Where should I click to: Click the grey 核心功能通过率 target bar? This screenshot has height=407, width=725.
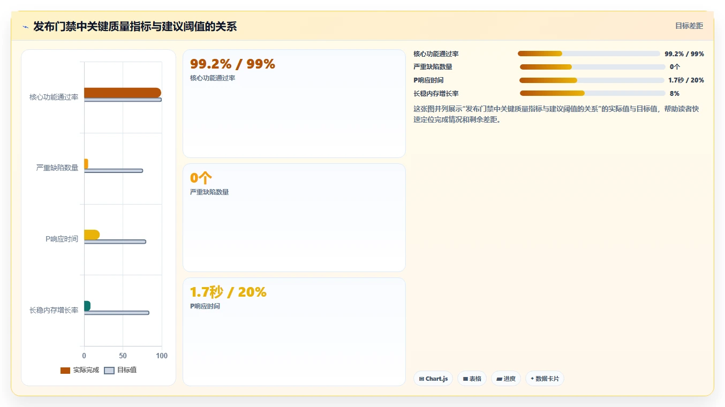click(123, 100)
